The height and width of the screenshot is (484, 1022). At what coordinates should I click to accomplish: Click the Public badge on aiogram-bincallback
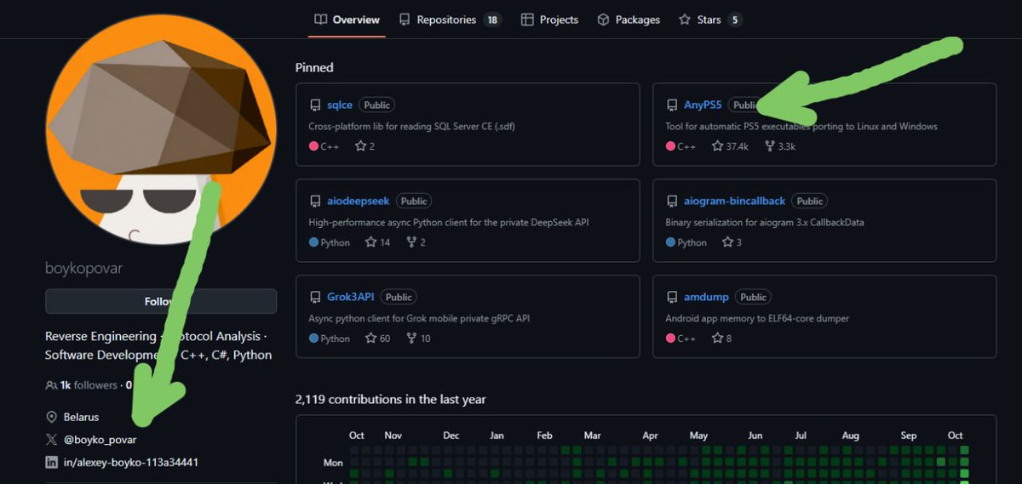[x=810, y=202]
